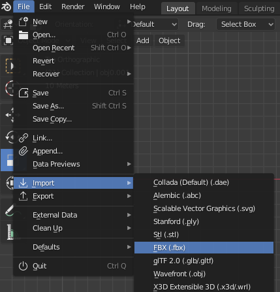Open the Drag Select Box dropdown
The image size is (280, 292).
click(x=246, y=24)
